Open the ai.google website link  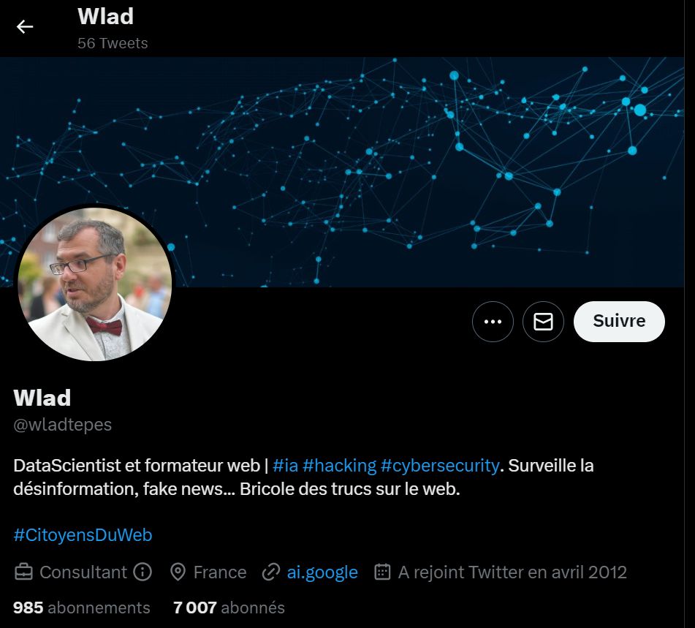tap(322, 572)
